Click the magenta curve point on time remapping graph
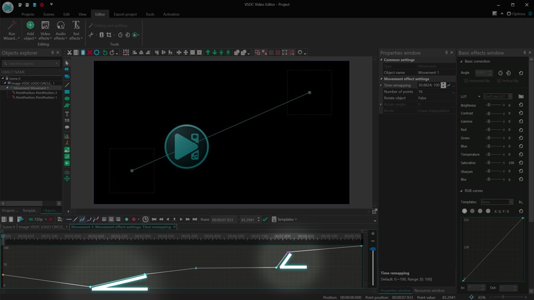The height and width of the screenshot is (300, 534). (288, 253)
